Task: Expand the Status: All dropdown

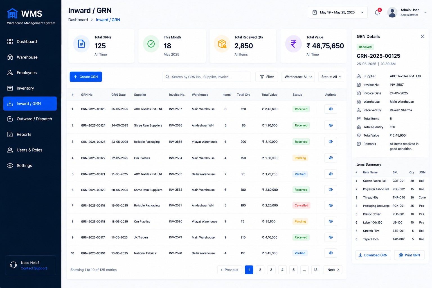Action: click(x=331, y=77)
